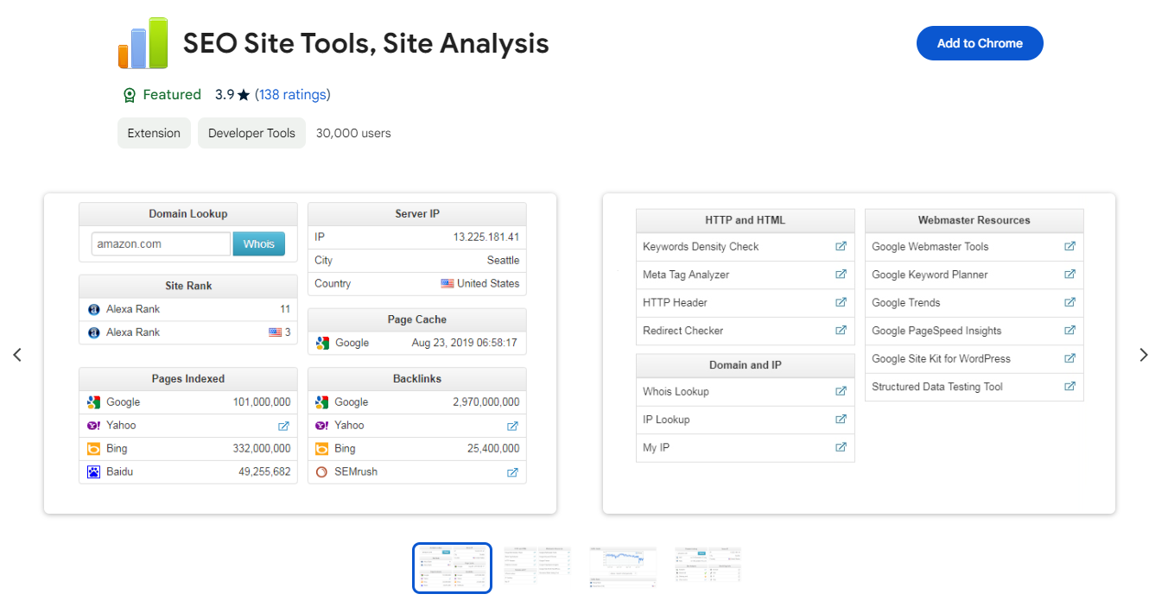Click Yahoo external link icon in Backlinks
This screenshot has height=613, width=1168.
pyautogui.click(x=512, y=426)
